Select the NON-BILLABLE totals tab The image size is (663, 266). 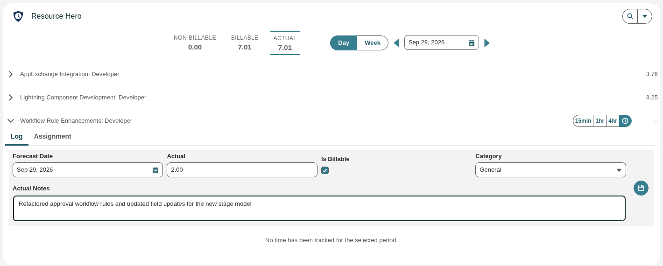(195, 42)
